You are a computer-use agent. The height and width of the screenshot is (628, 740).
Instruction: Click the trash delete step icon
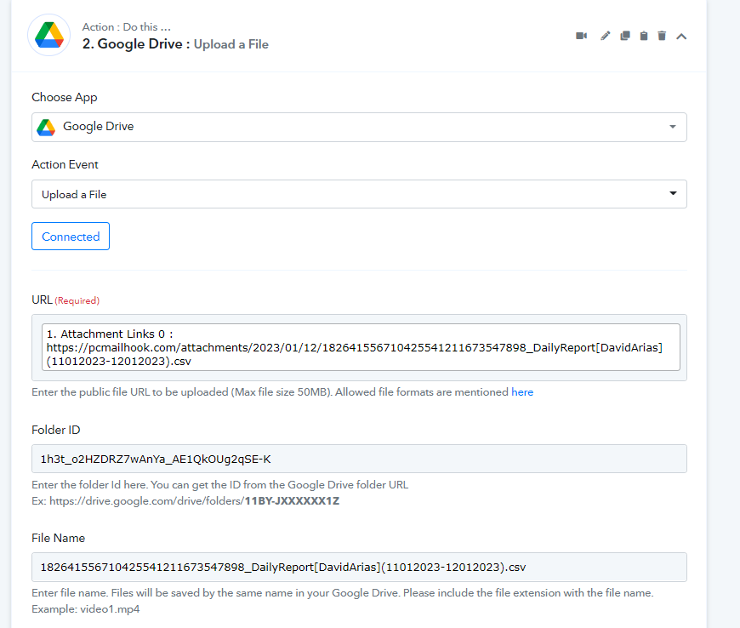click(x=662, y=36)
